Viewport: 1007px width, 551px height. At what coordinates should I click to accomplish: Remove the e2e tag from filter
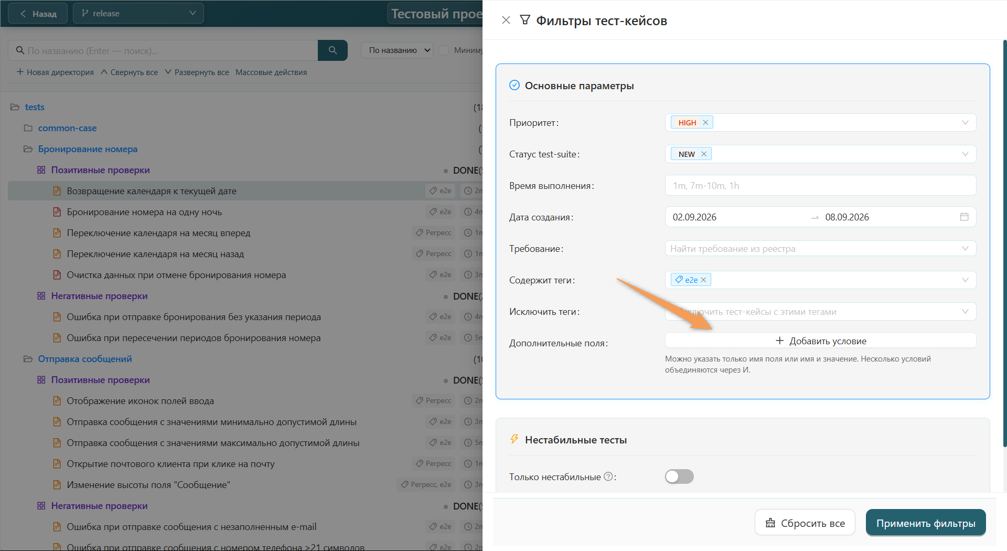703,280
